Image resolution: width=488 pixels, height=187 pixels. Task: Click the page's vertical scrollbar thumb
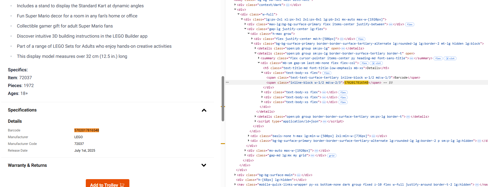(x=223, y=98)
